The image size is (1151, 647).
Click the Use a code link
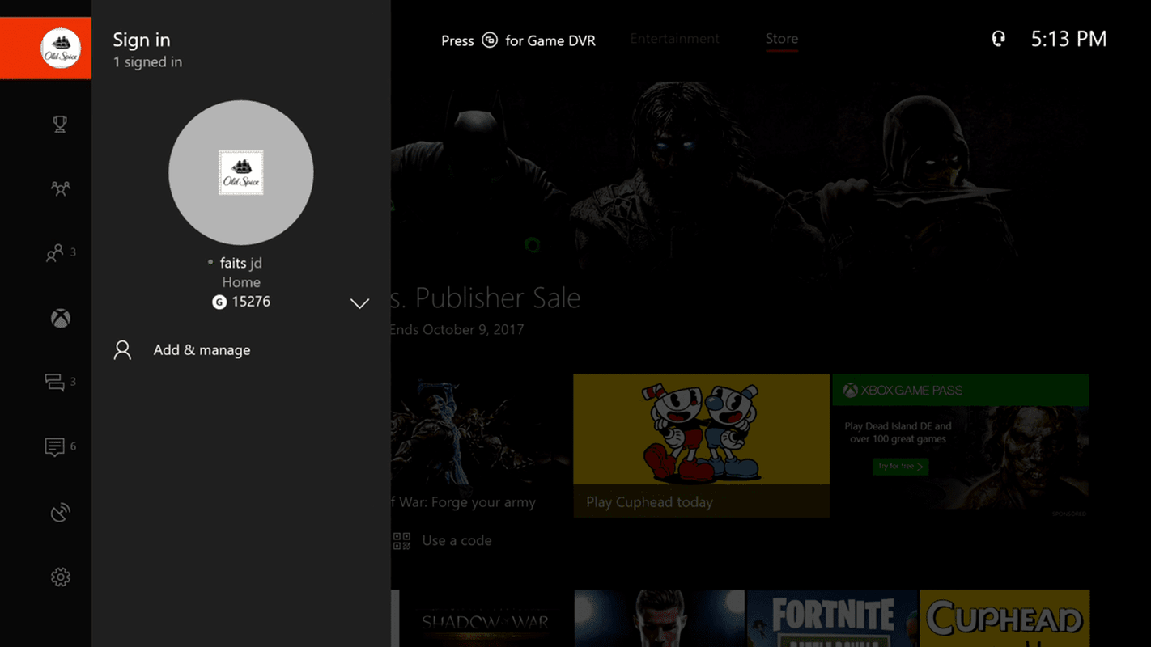point(457,541)
